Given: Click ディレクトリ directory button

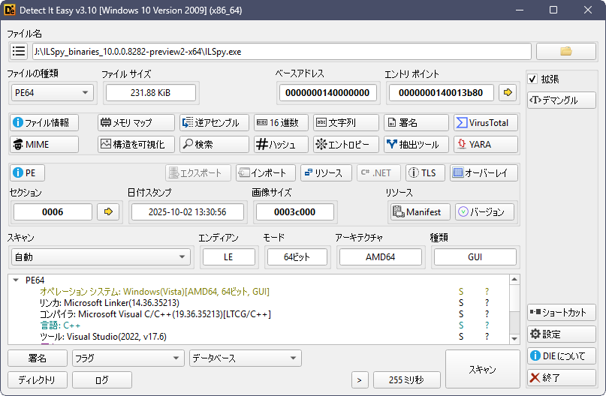Looking at the screenshot, I should coord(38,380).
